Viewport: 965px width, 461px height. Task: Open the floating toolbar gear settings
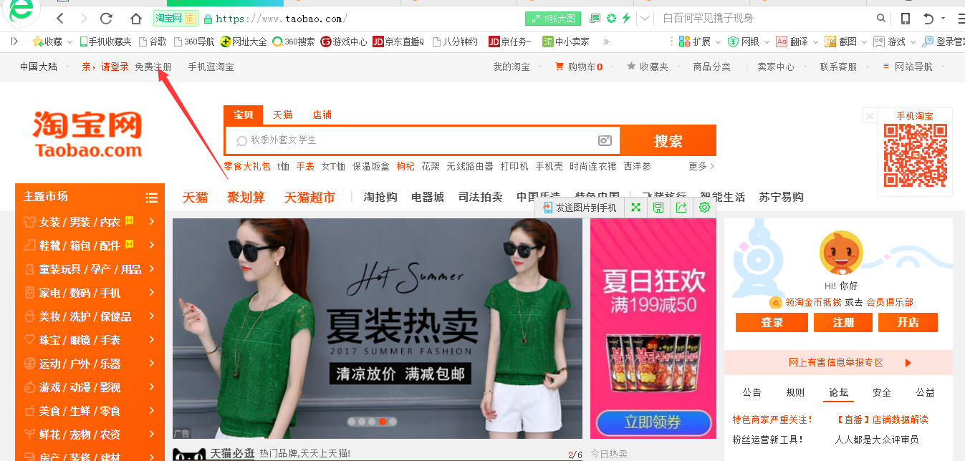pyautogui.click(x=704, y=208)
